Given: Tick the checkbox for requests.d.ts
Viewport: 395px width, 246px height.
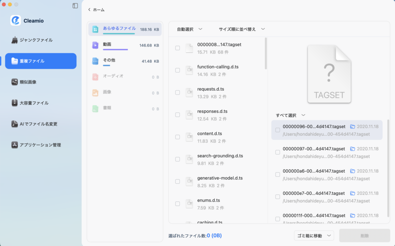Looking at the screenshot, I should click(177, 93).
